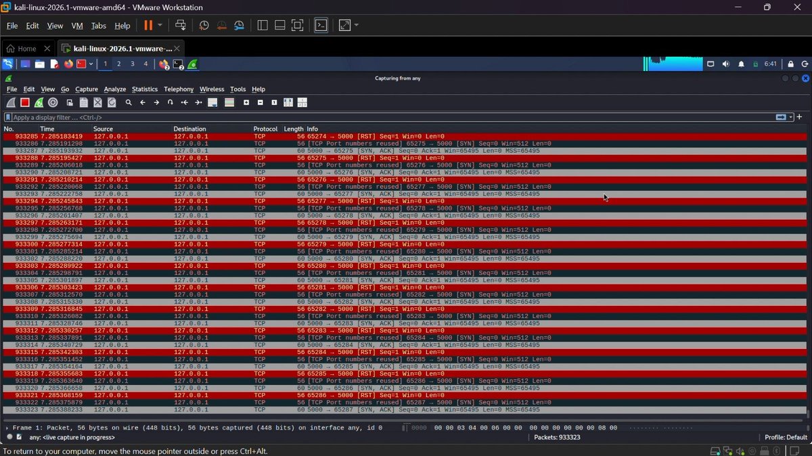Click the display filter input field
812x456 pixels.
pyautogui.click(x=392, y=117)
